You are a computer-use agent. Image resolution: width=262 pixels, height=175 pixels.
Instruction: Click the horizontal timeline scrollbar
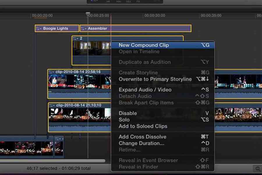[52, 160]
